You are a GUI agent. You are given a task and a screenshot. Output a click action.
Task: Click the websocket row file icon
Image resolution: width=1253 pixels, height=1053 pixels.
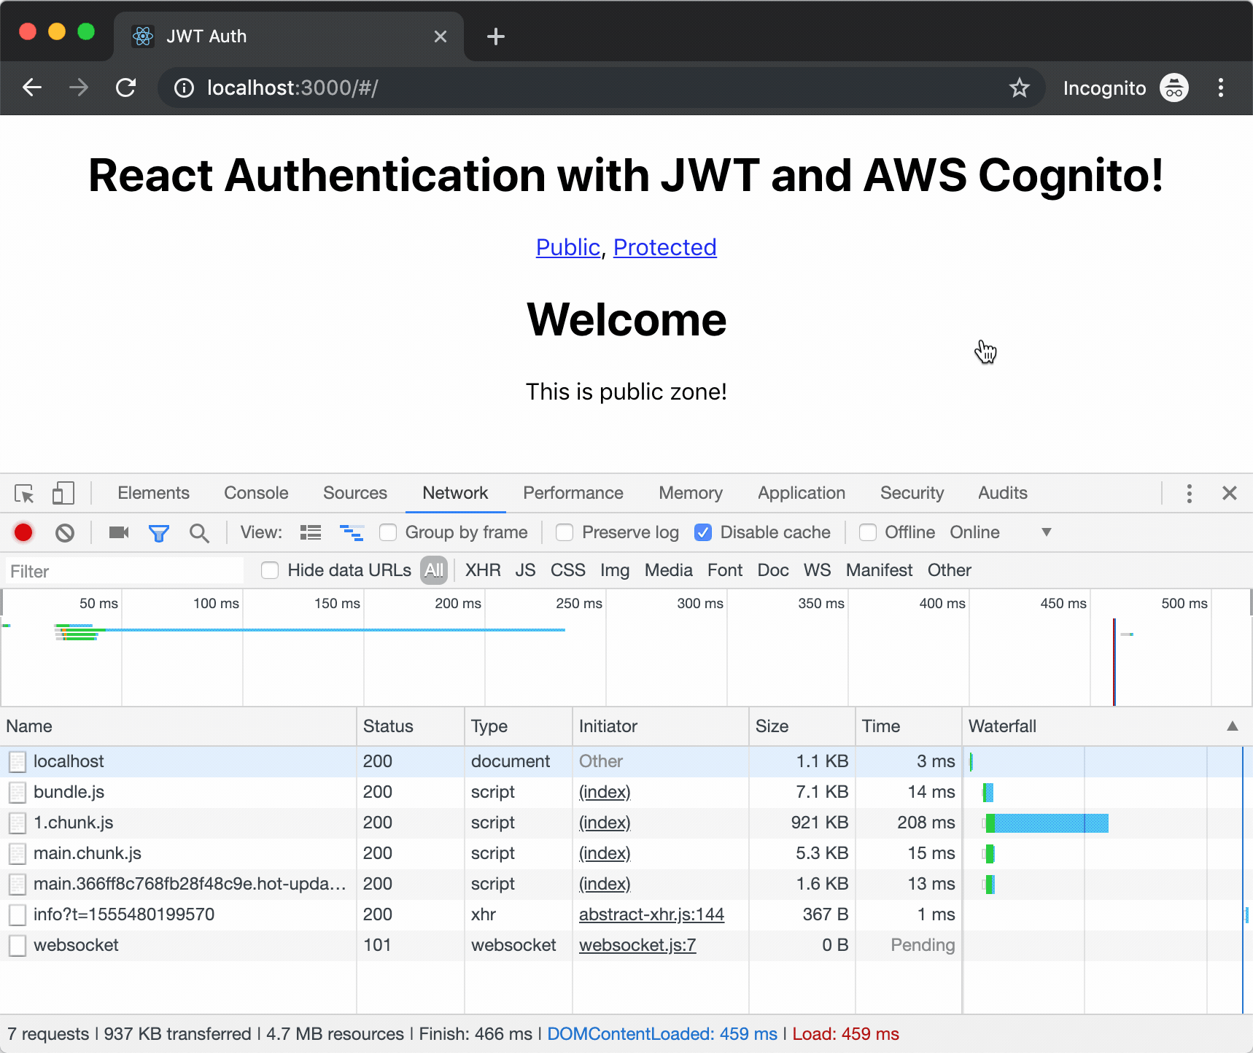click(x=18, y=946)
